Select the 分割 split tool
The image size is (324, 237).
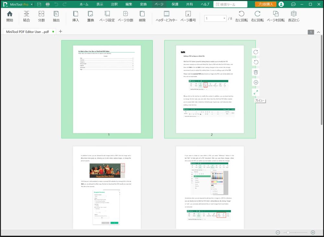click(x=41, y=16)
